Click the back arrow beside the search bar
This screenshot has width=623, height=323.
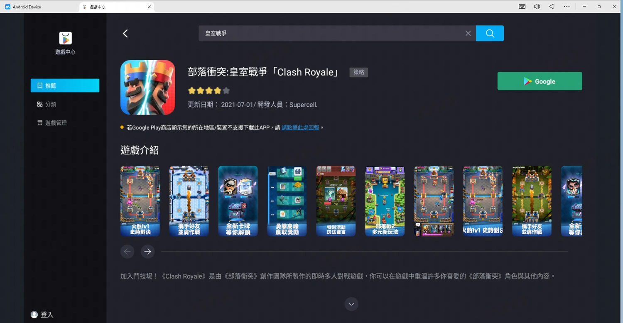click(x=125, y=33)
